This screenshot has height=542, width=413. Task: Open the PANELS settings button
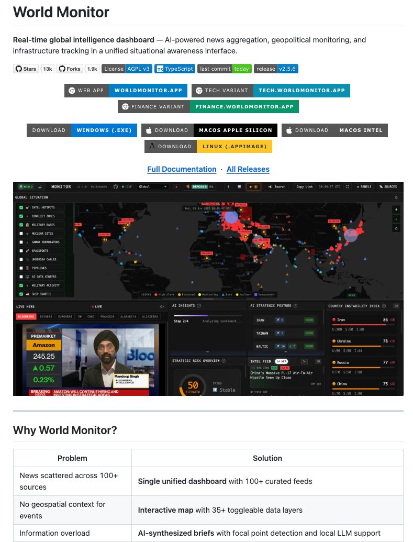tap(364, 186)
